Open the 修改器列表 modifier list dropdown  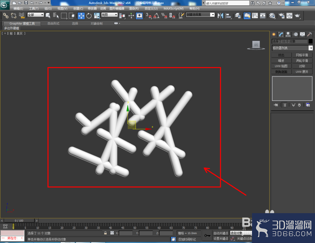(x=292, y=48)
